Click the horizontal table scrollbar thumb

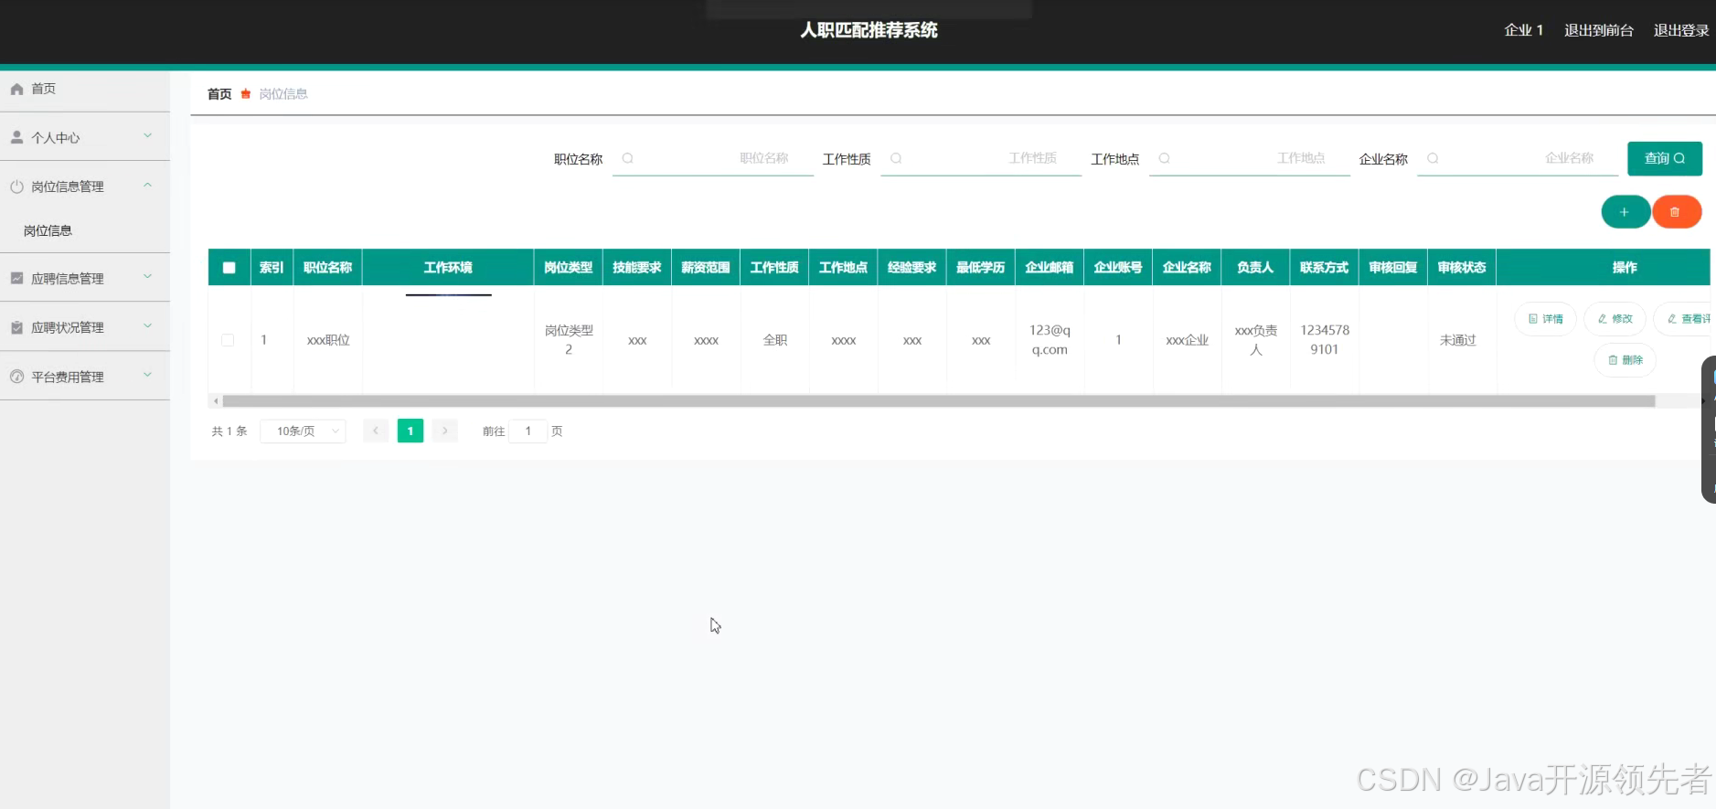coord(939,401)
